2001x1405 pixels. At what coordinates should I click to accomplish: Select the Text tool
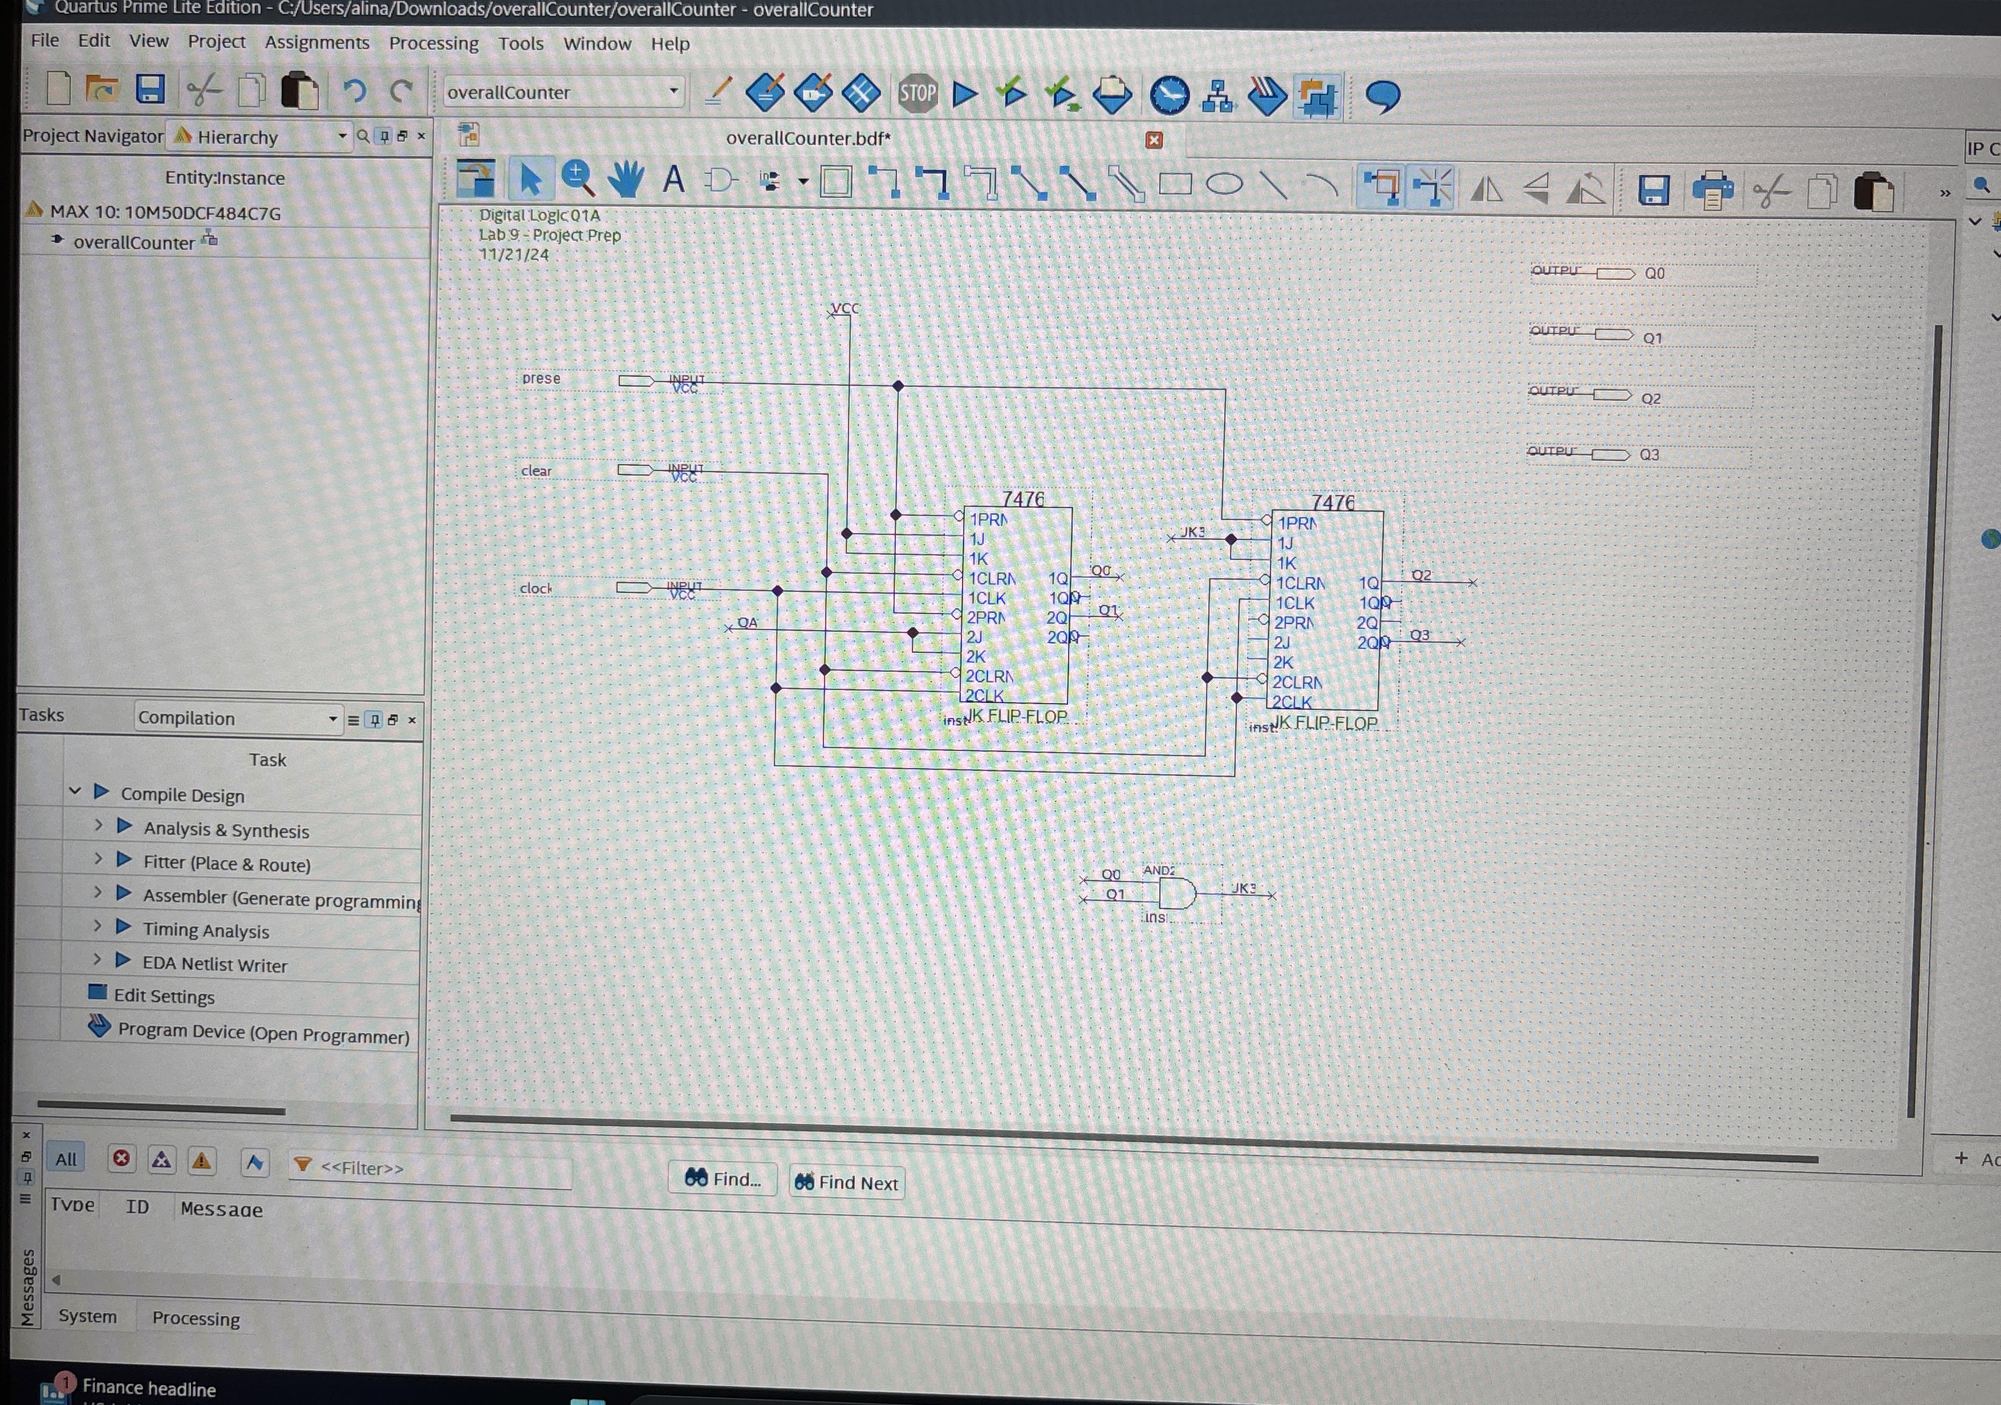tap(673, 180)
